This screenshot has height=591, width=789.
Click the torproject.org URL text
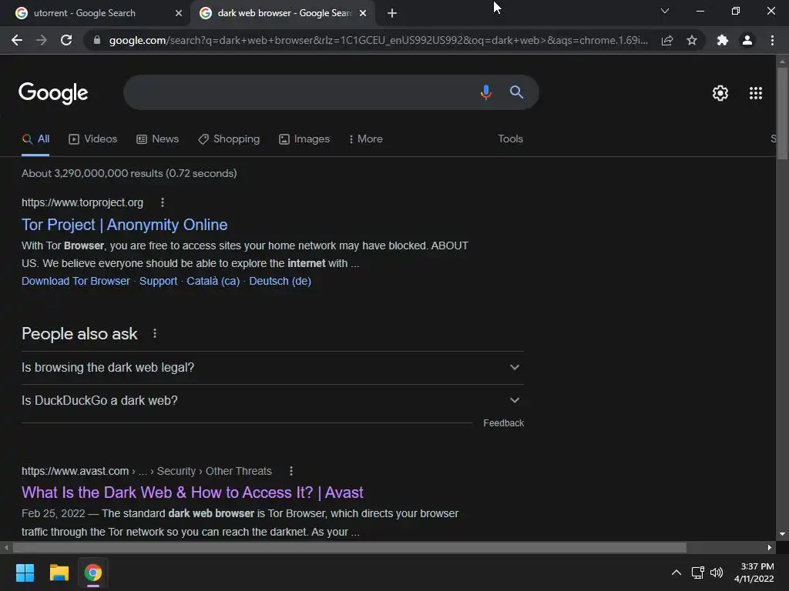pos(82,202)
